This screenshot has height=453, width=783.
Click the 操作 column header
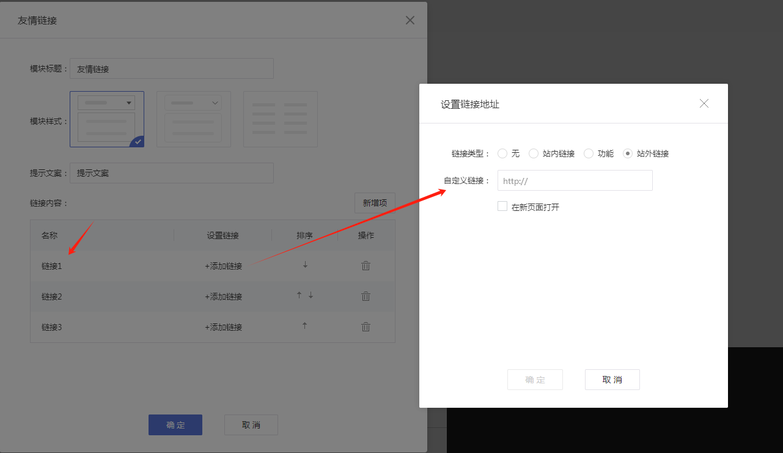366,235
